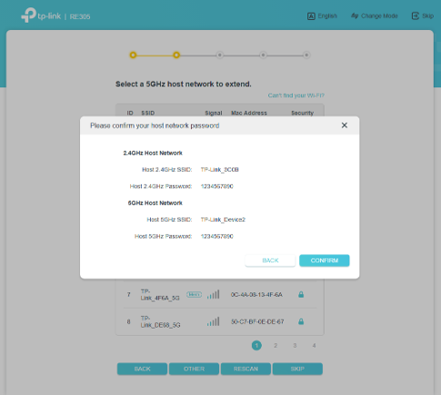The width and height of the screenshot is (441, 395).
Task: Click the language icon beside English
Action: click(x=311, y=16)
